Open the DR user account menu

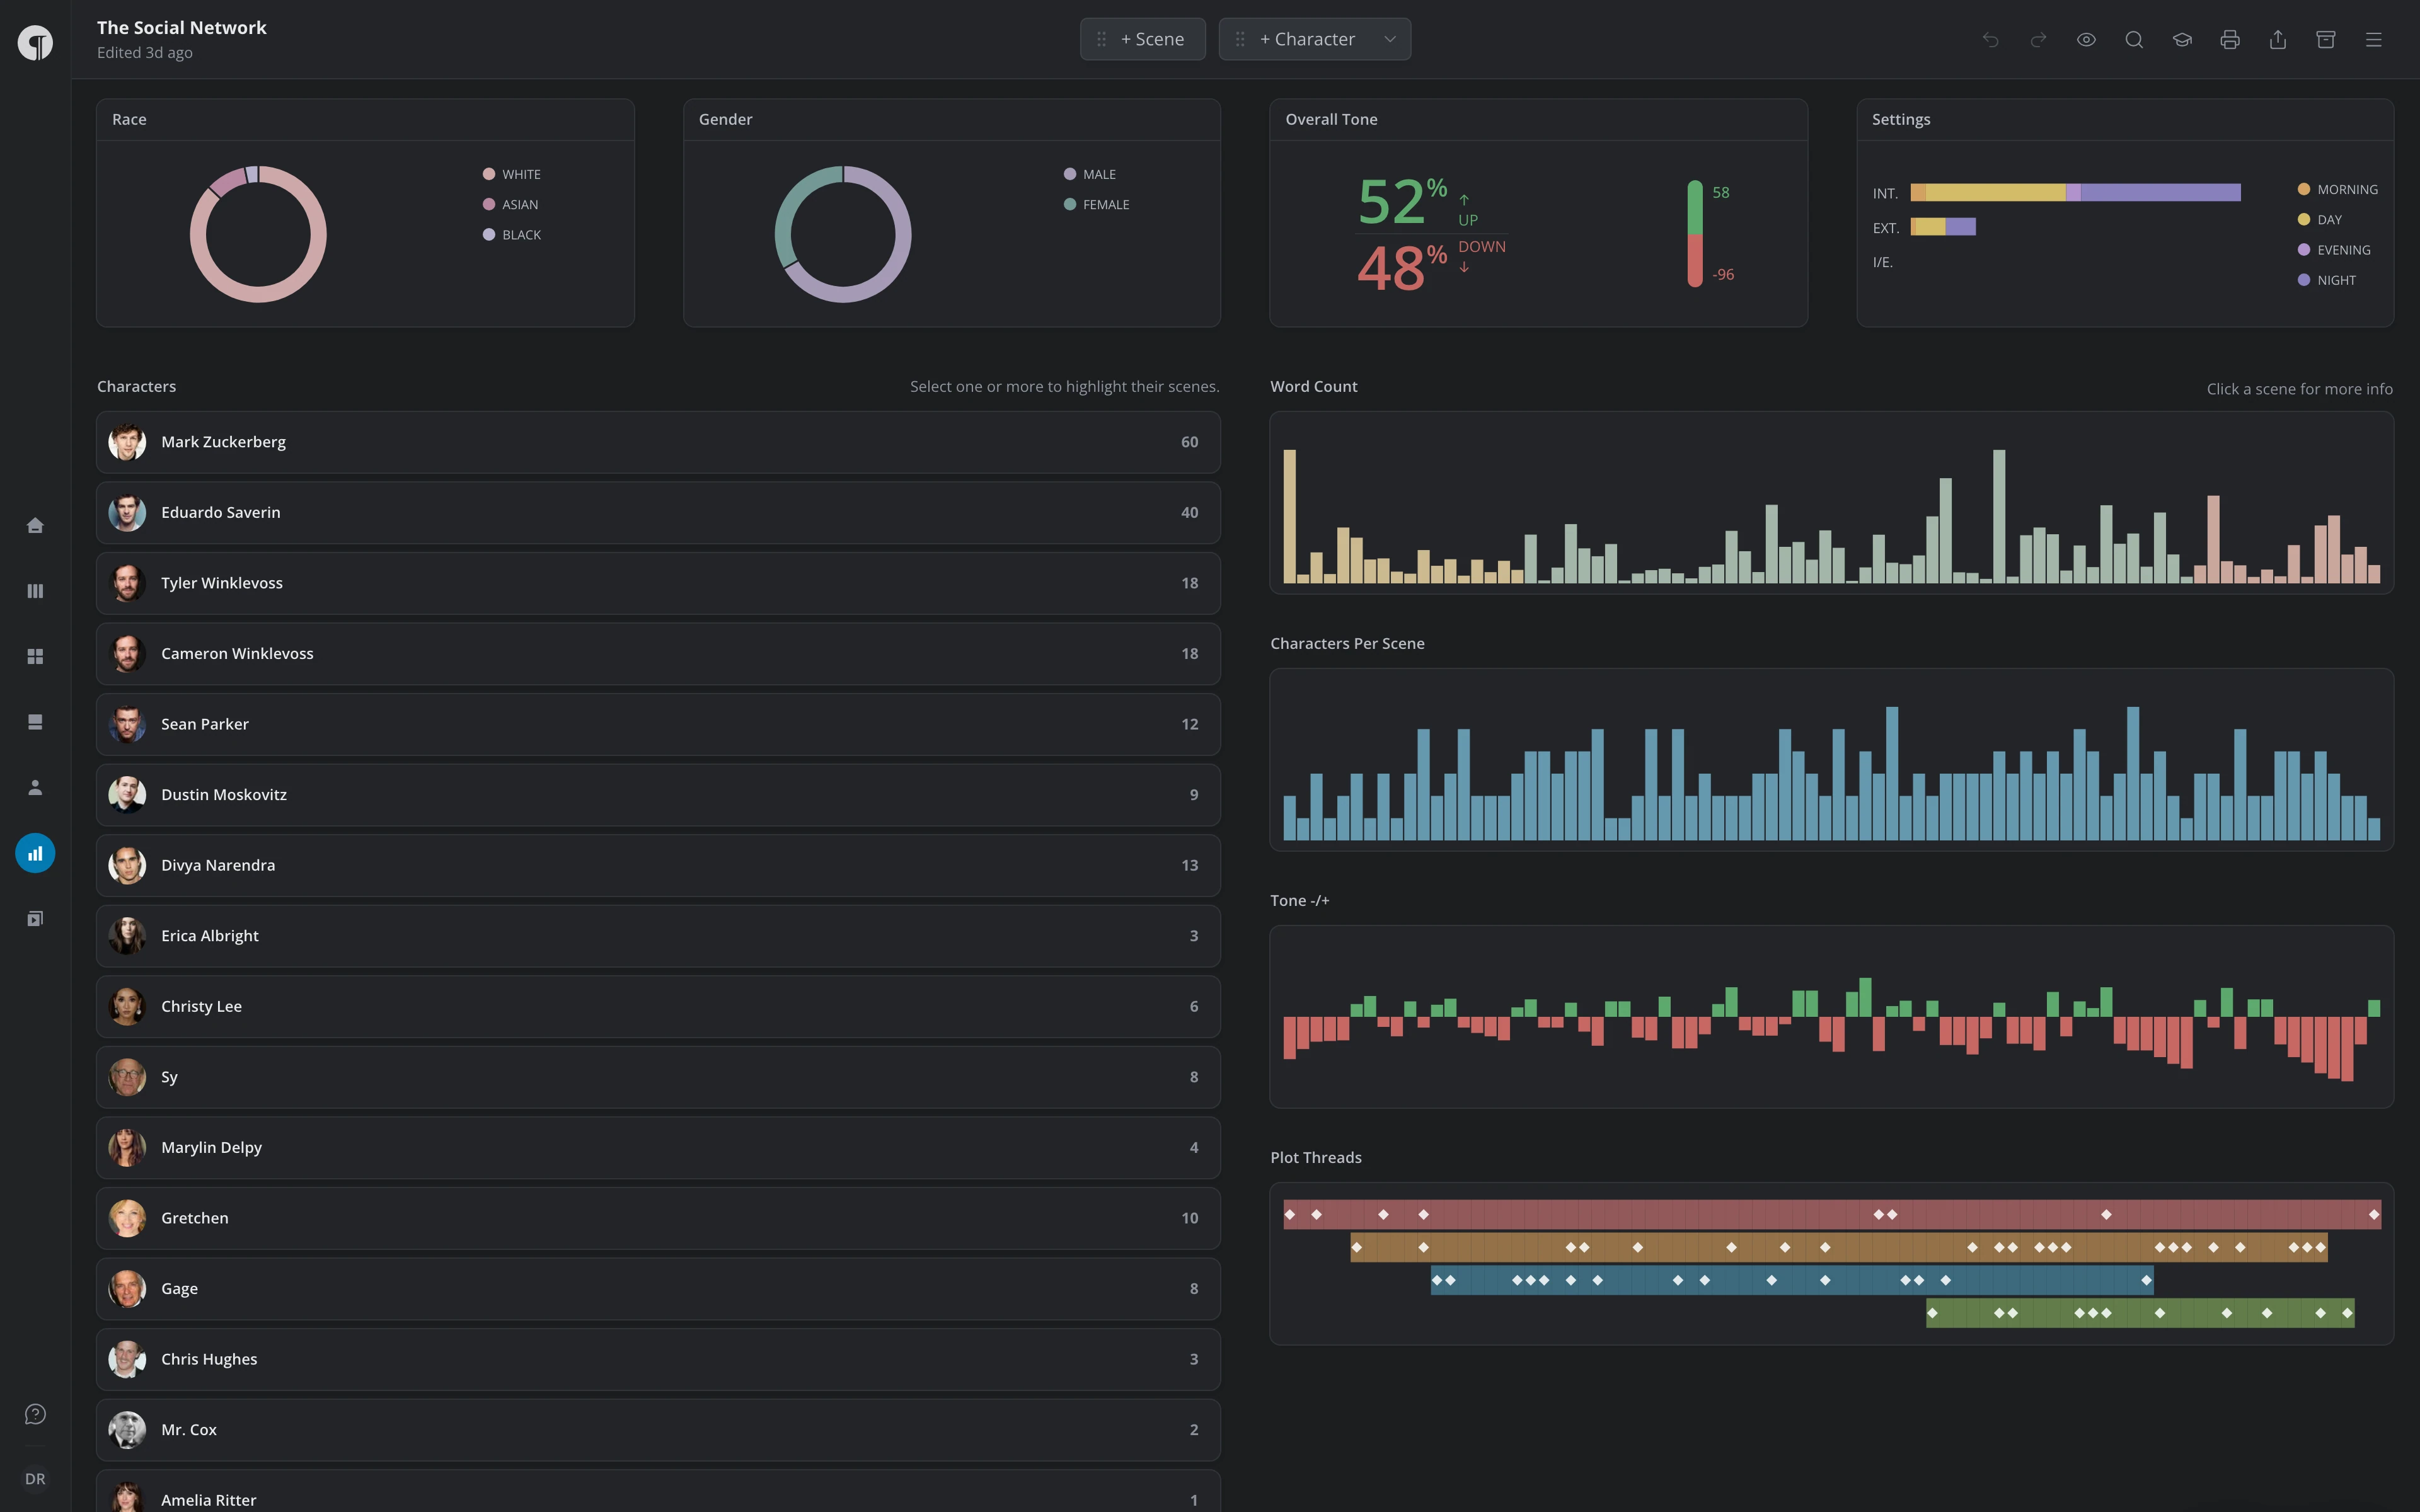click(35, 1478)
